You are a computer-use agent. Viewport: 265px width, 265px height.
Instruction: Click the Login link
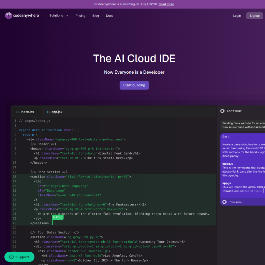point(237,16)
